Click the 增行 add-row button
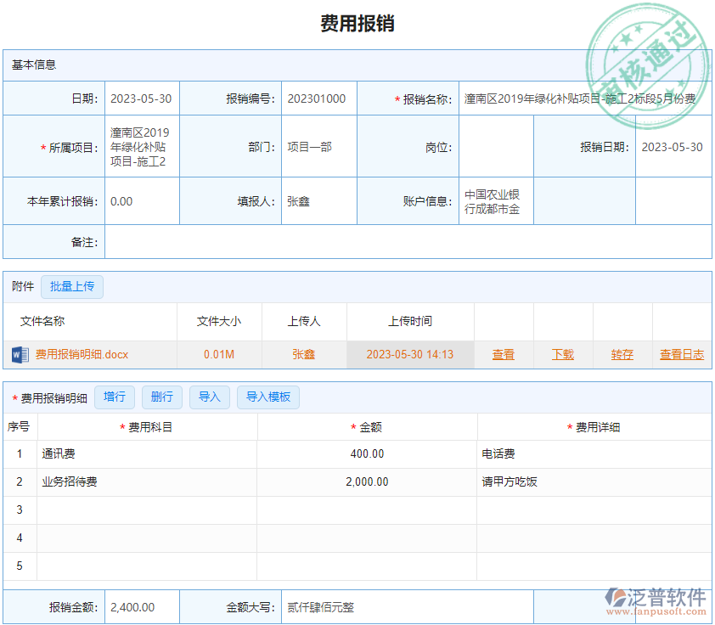This screenshot has height=625, width=715. tap(115, 397)
